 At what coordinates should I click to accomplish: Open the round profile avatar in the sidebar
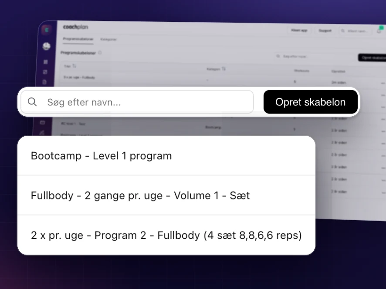47,46
